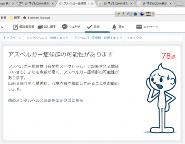Click the アスペルガー症候群の可能性があります heading
The height and width of the screenshot is (144, 185).
(61, 55)
